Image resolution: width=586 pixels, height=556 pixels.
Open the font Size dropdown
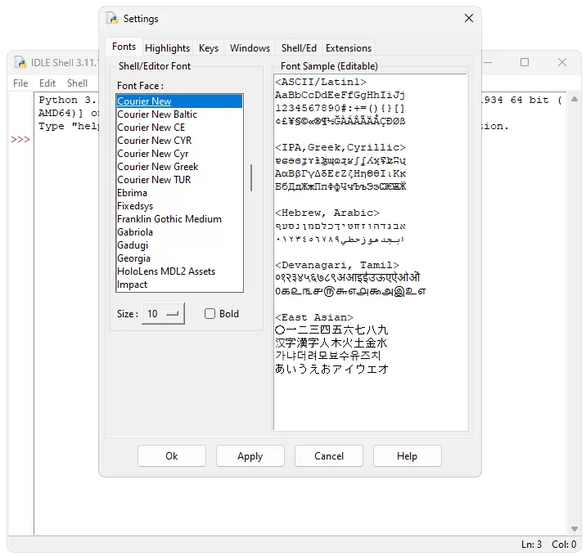pyautogui.click(x=163, y=314)
